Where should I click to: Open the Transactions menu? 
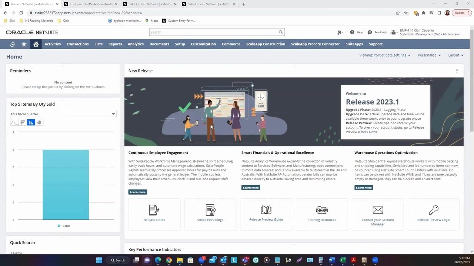tap(77, 44)
